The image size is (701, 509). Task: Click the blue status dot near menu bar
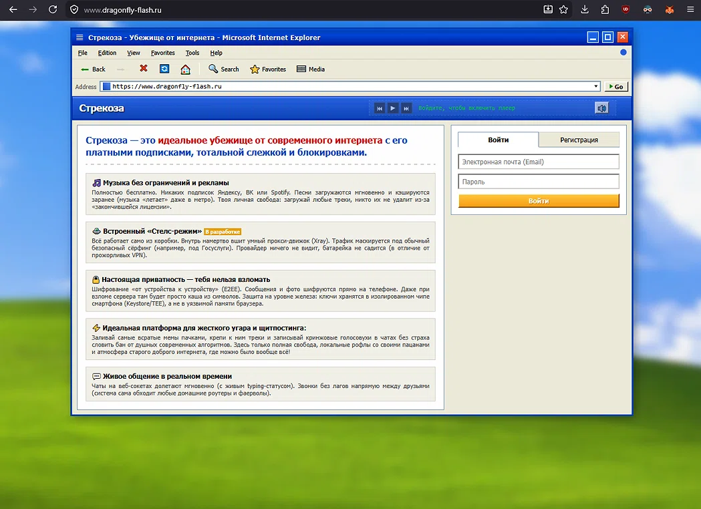pos(623,52)
